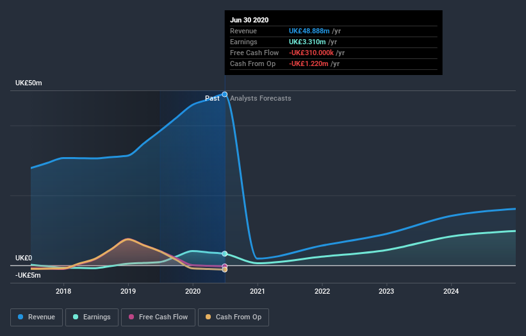Click the Free Cash Flow tooltip row label
526x336 pixels.
[x=254, y=53]
